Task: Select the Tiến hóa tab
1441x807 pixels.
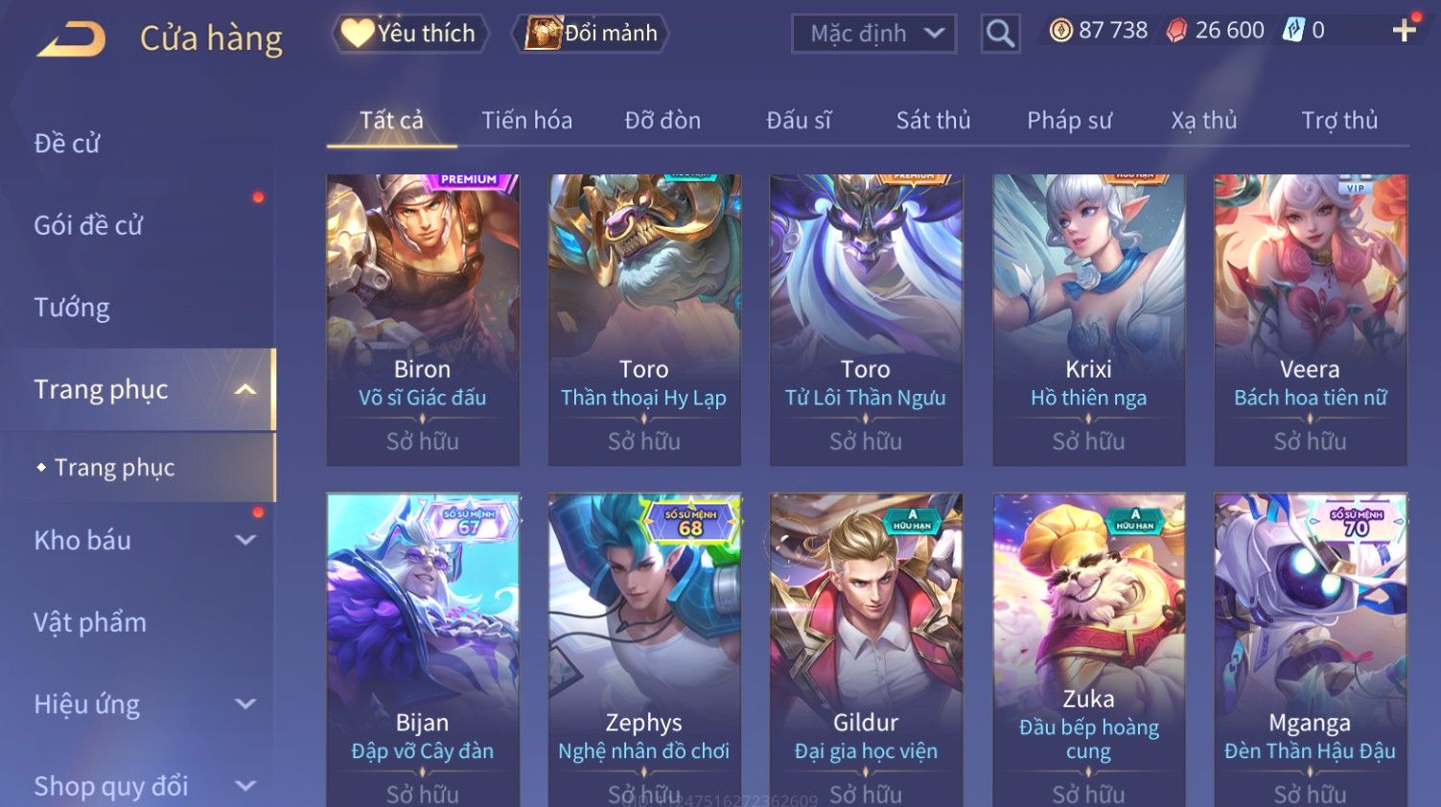Action: 526,120
